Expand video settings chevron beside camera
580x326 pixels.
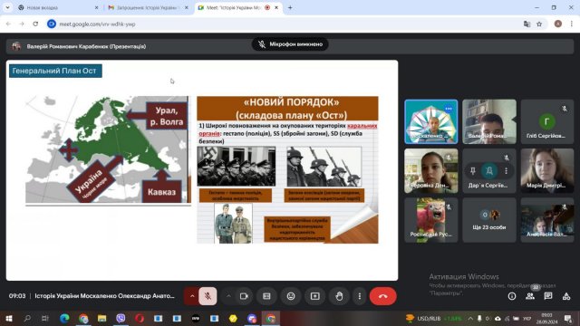(228, 296)
